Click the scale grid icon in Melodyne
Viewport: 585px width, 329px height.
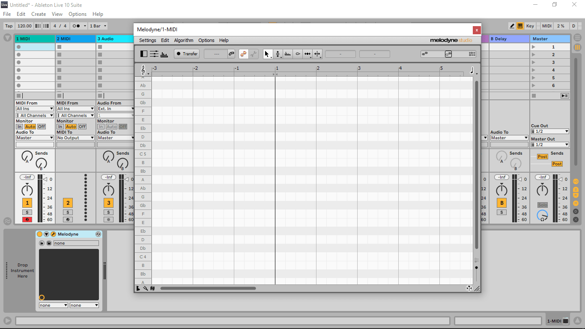(152, 288)
